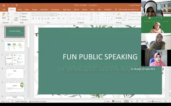Image resolution: width=171 pixels, height=106 pixels.
Task: Start presentation from beginning via quick access icon
Action: pos(17,5)
